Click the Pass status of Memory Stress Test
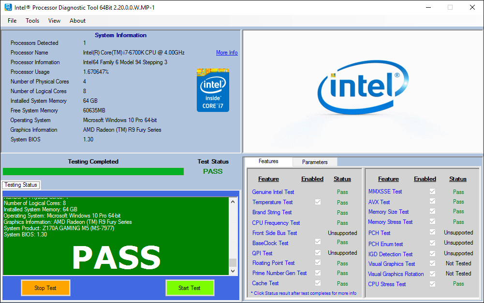Image resolution: width=484 pixels, height=303 pixels. point(458,222)
